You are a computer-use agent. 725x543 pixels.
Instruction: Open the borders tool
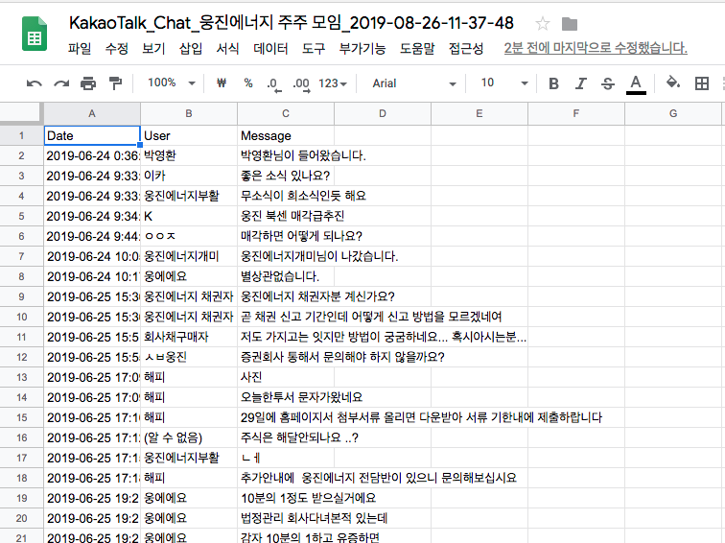click(x=701, y=83)
